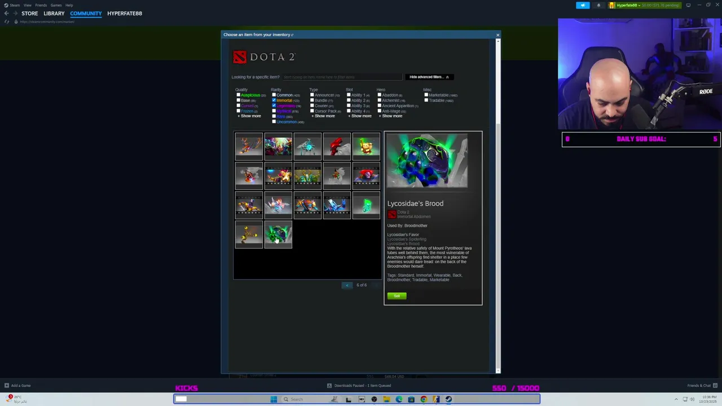Click the Dota 2 logo in the dialog

pos(264,57)
